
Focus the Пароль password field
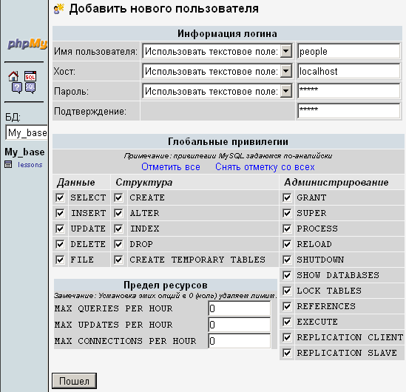pos(349,91)
